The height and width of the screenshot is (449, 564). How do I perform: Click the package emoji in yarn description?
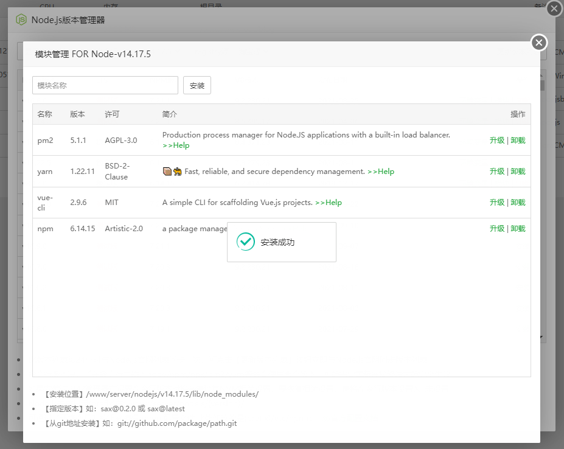(x=167, y=172)
